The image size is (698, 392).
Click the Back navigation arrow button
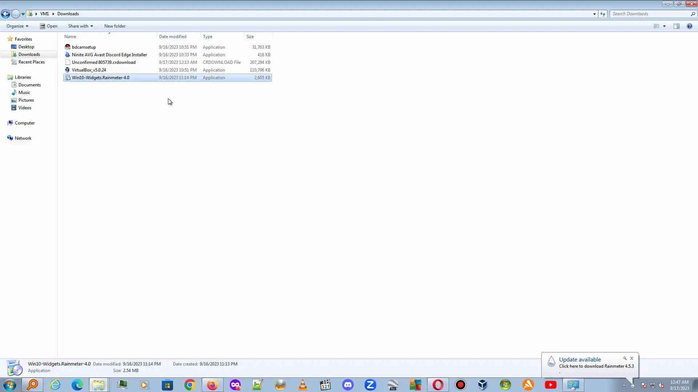click(5, 14)
